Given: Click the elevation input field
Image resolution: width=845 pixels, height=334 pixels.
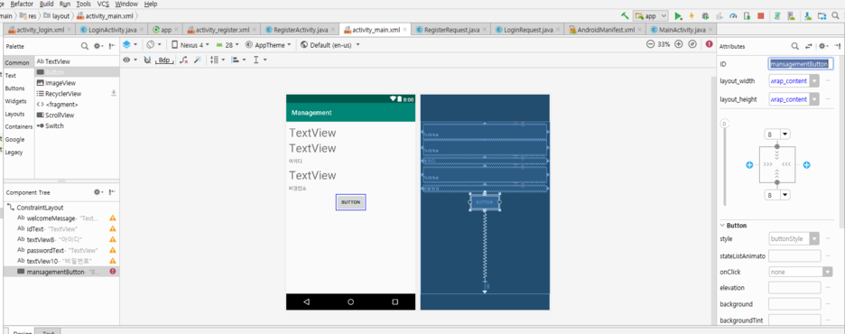Looking at the screenshot, I should (x=794, y=288).
